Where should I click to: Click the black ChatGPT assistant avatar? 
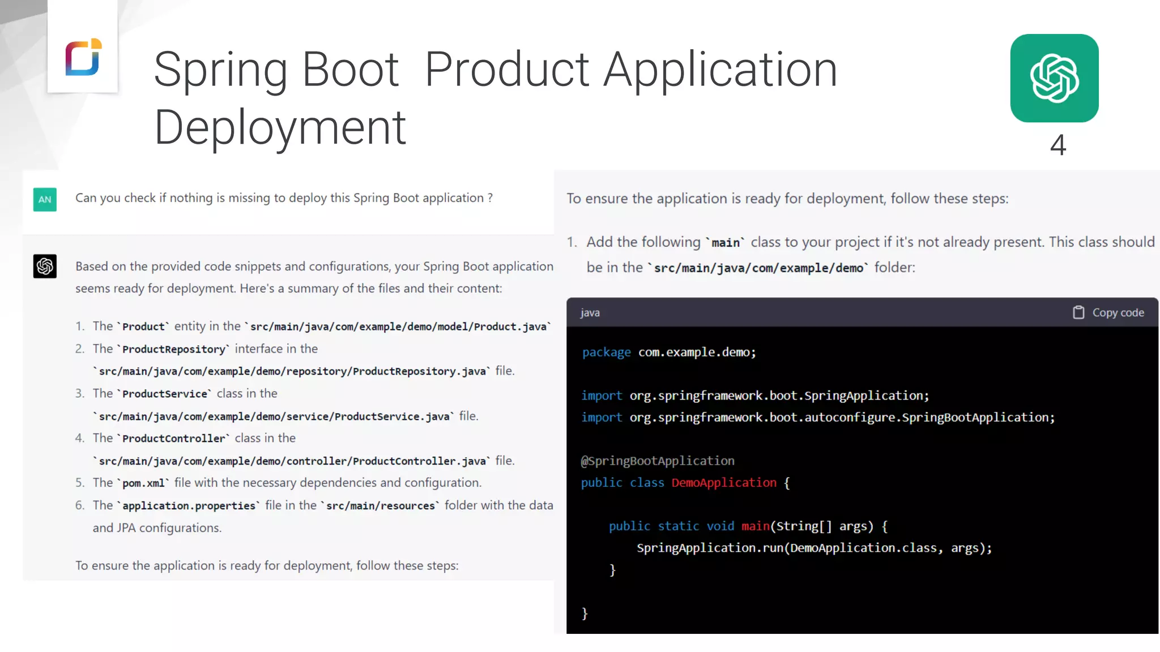(45, 266)
